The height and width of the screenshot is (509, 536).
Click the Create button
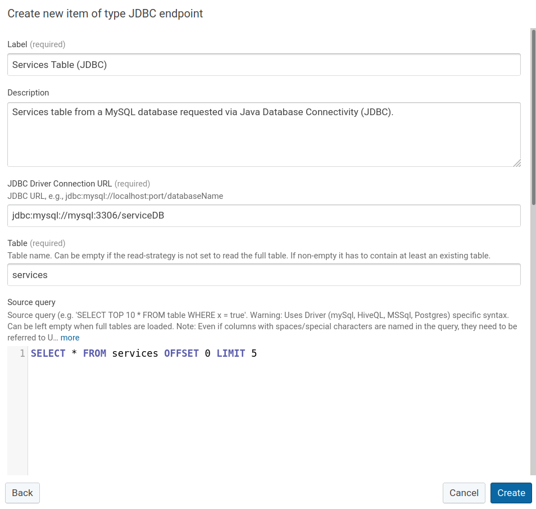[x=511, y=493]
